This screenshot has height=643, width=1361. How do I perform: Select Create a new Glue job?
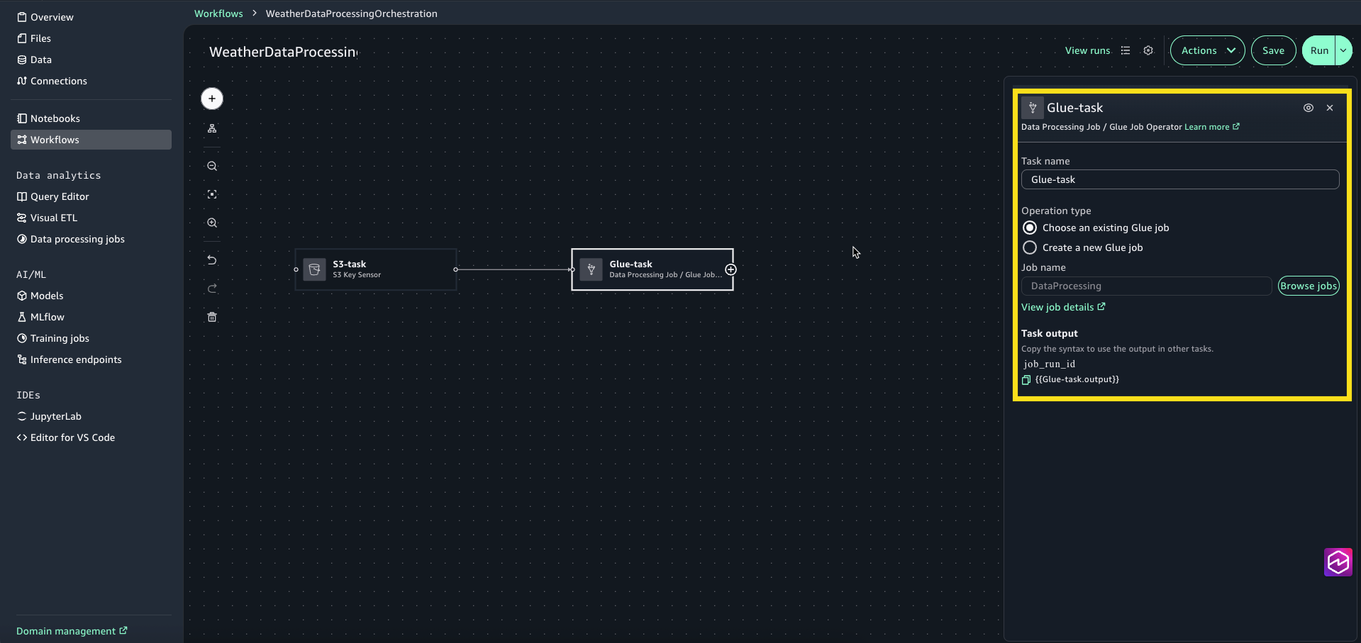(1030, 247)
